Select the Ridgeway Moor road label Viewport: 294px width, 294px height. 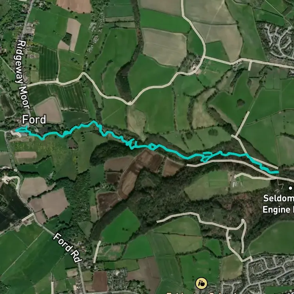(22, 74)
